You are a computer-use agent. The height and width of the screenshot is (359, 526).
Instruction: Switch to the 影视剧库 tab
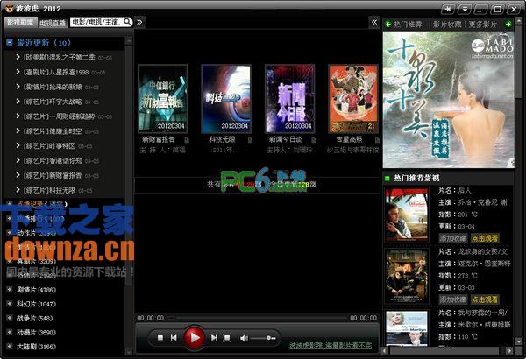[20, 22]
